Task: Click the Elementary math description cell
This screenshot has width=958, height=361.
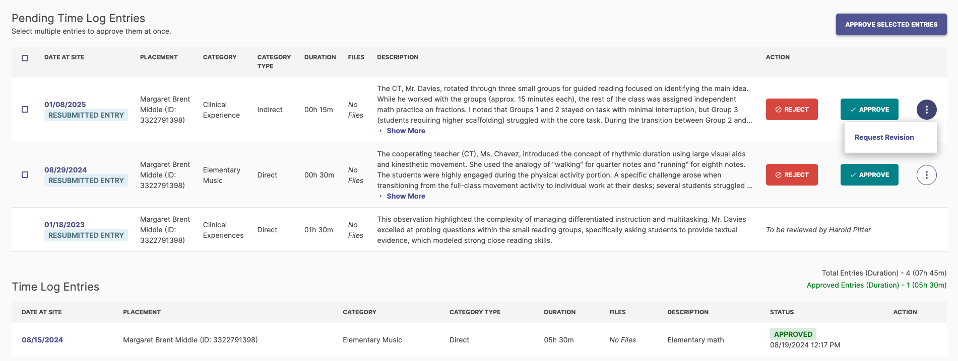Action: 695,340
